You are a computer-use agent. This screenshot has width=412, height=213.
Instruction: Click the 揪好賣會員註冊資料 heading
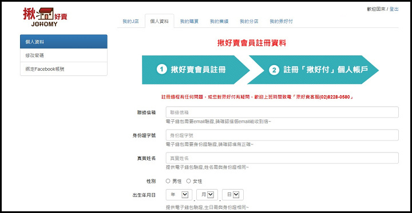pos(252,43)
